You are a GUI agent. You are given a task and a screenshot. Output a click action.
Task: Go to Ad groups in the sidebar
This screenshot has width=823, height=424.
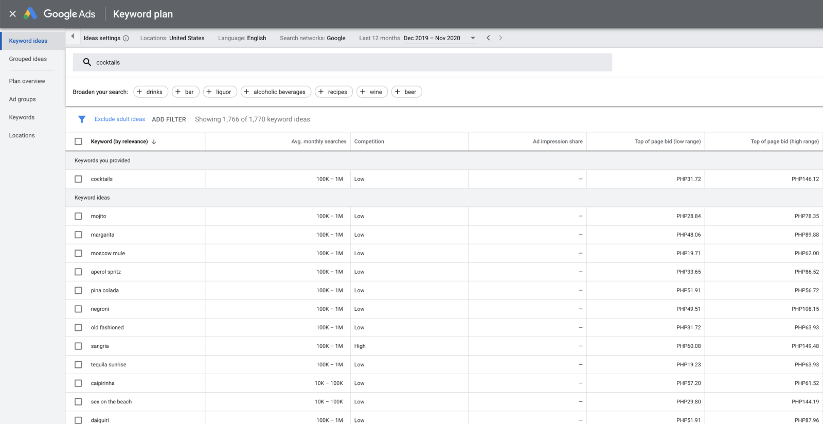click(x=23, y=99)
